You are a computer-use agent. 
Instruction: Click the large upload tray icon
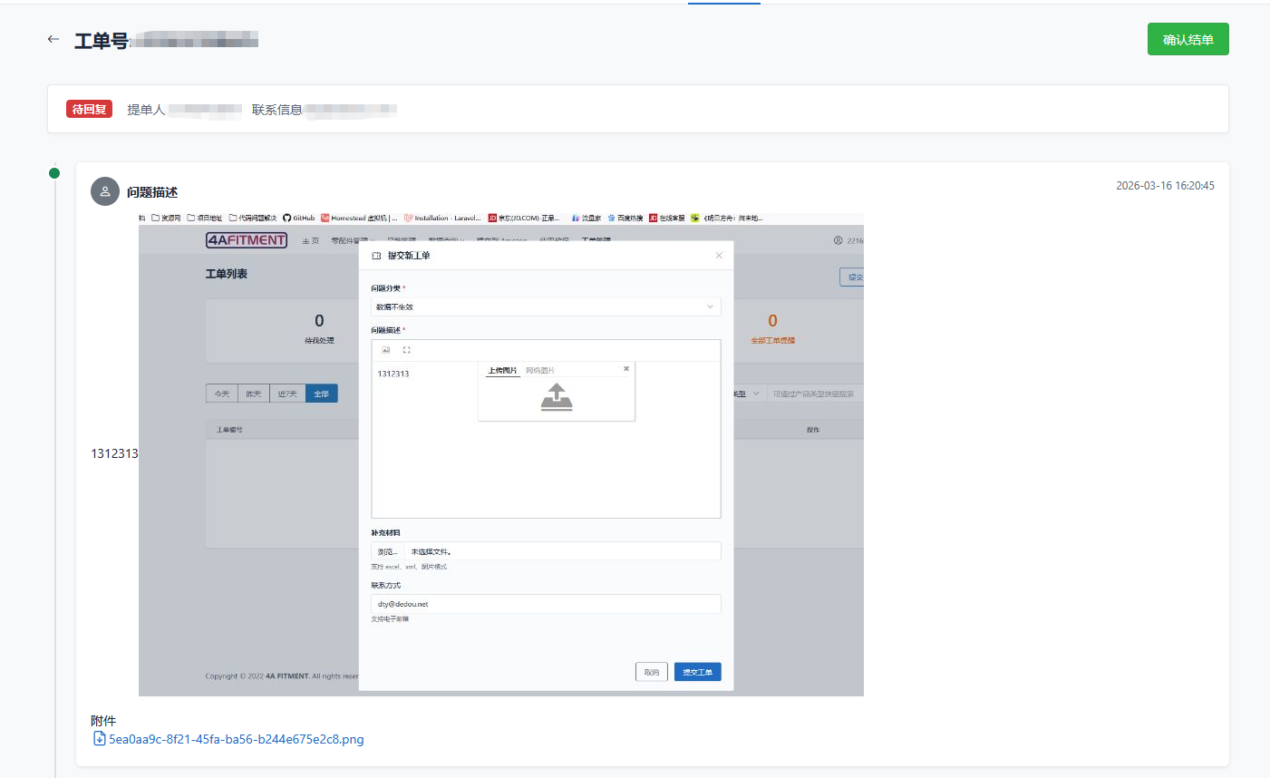tap(557, 397)
